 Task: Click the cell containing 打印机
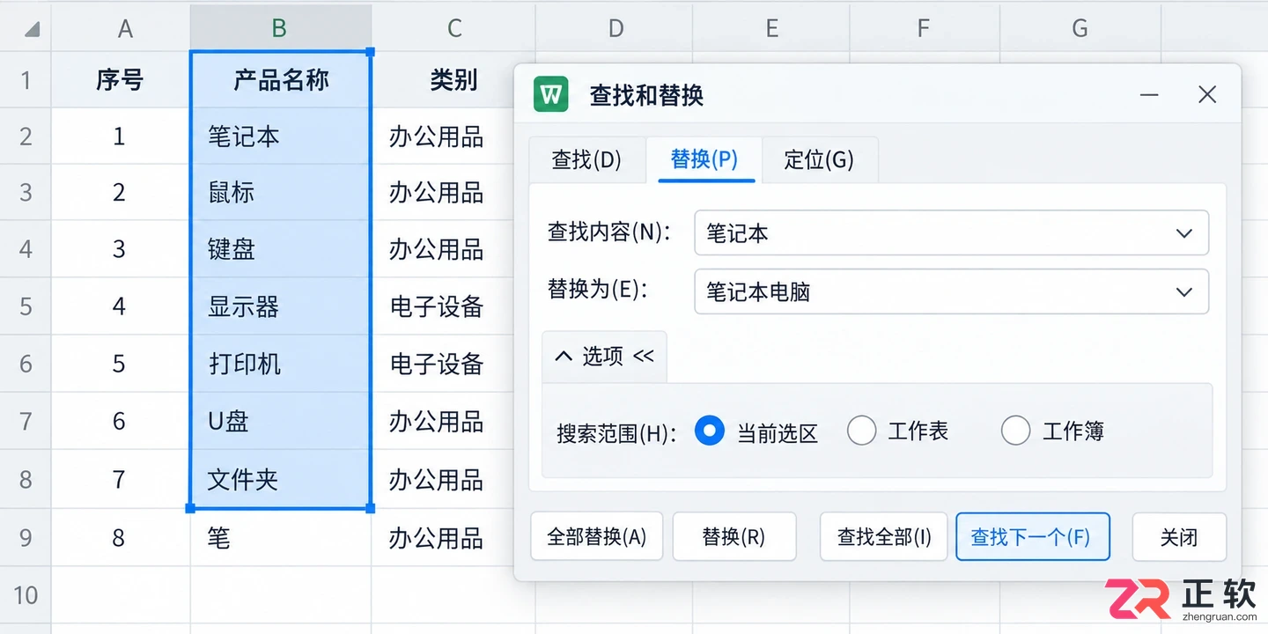(280, 364)
